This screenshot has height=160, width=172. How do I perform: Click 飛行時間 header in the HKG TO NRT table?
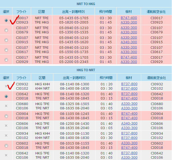(x=106, y=78)
